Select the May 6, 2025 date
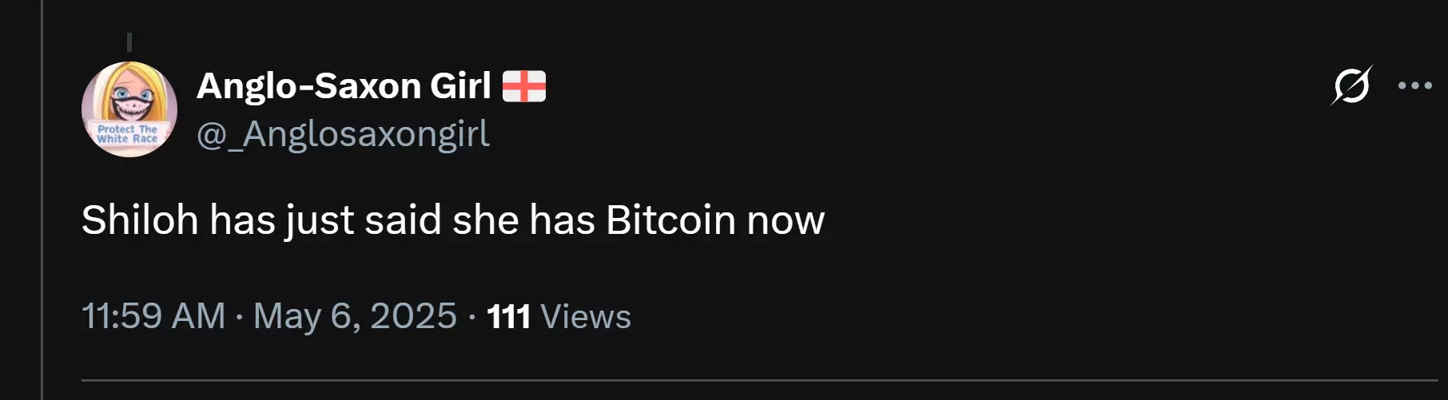The image size is (1448, 400). 355,316
